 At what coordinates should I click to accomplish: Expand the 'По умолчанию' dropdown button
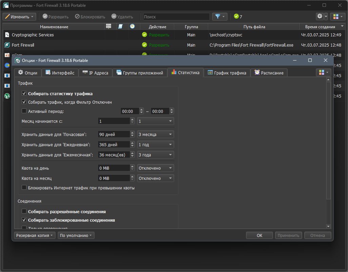click(x=76, y=235)
